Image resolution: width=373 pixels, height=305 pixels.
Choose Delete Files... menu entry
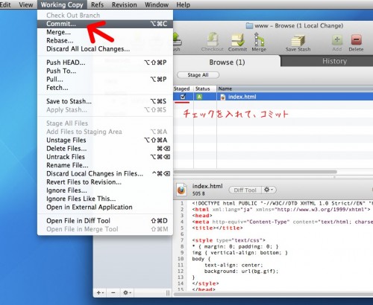pyautogui.click(x=105, y=149)
